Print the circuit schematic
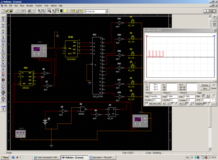 pos(29,11)
